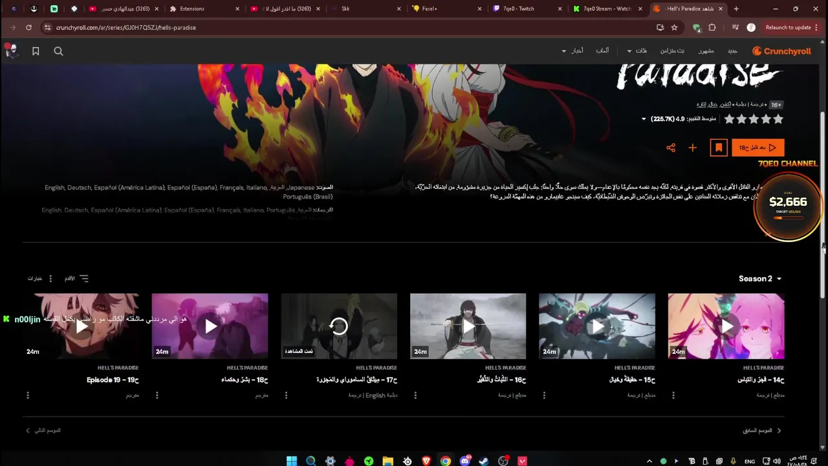Share the Hell's Paradise series
Image resolution: width=828 pixels, height=466 pixels.
pos(671,148)
